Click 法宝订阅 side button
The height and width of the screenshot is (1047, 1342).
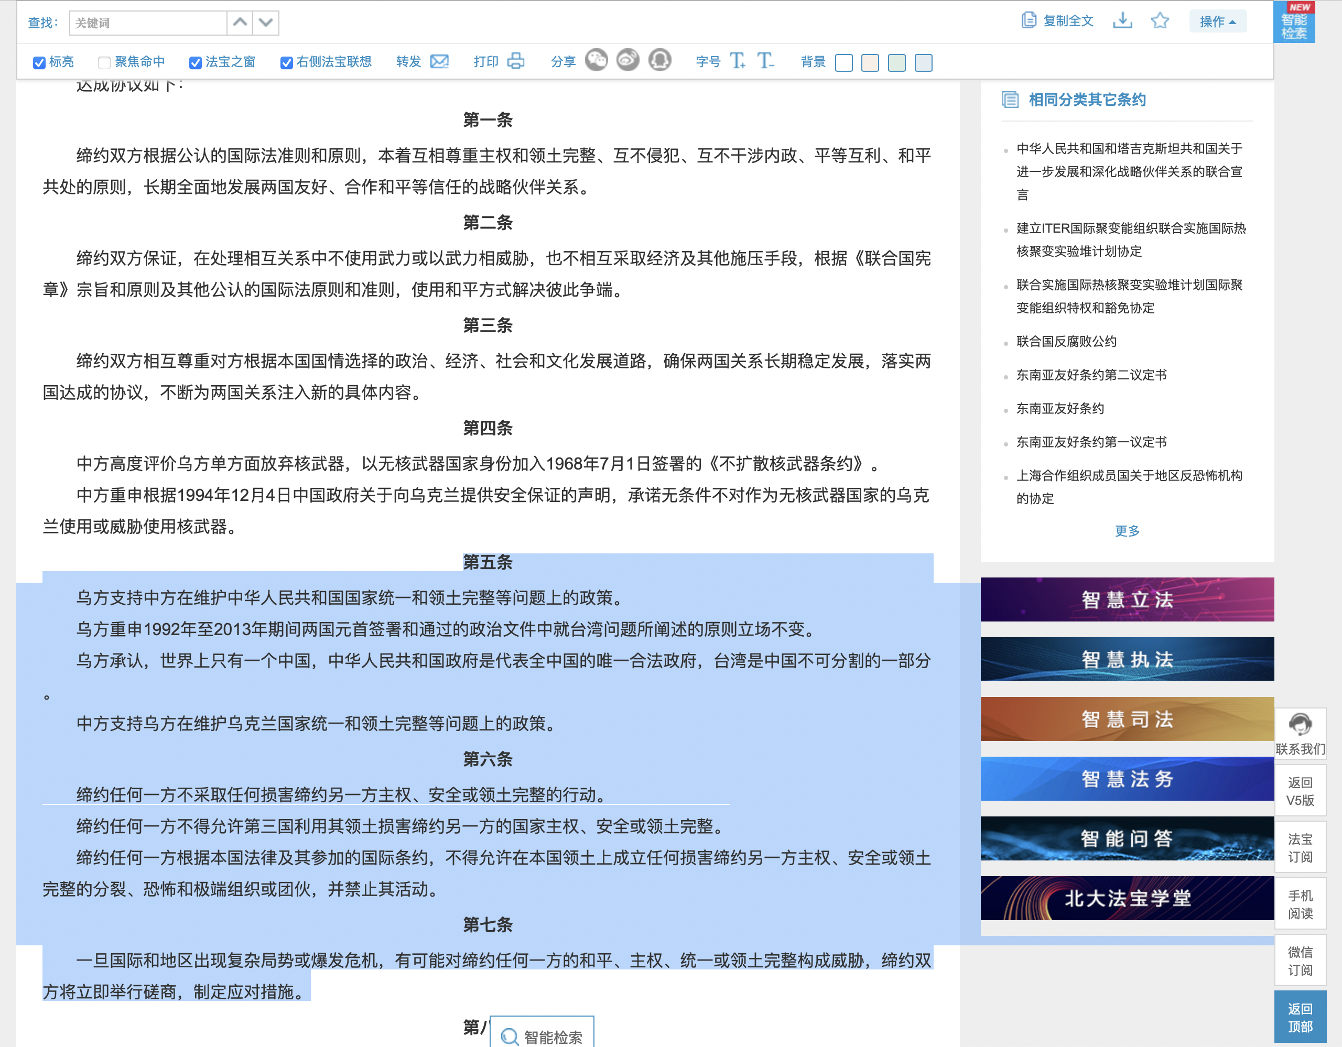pyautogui.click(x=1300, y=847)
